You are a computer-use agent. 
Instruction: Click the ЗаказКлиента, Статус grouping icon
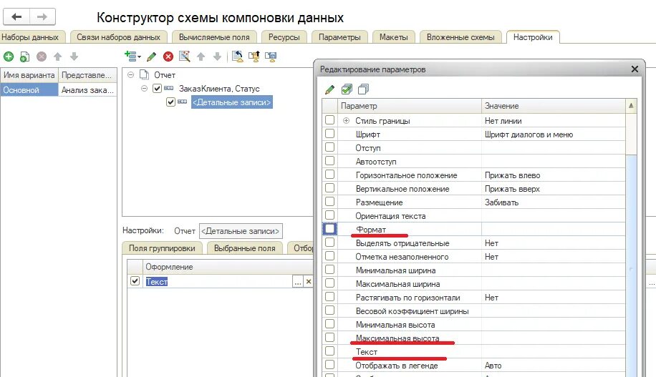(168, 88)
